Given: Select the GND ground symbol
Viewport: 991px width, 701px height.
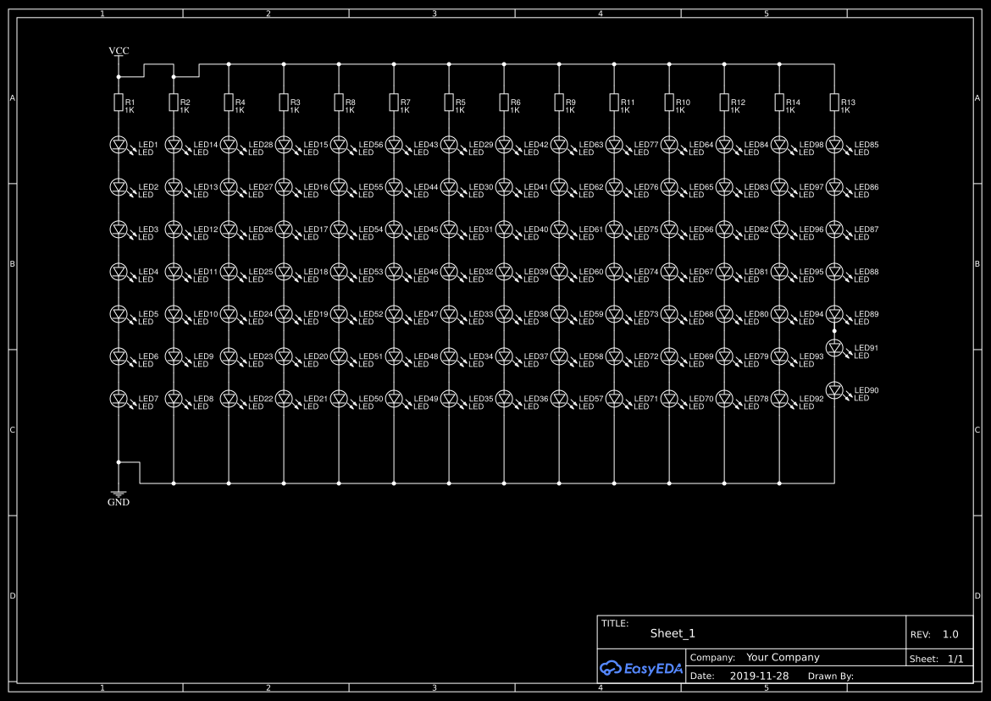Looking at the screenshot, I should [x=118, y=494].
